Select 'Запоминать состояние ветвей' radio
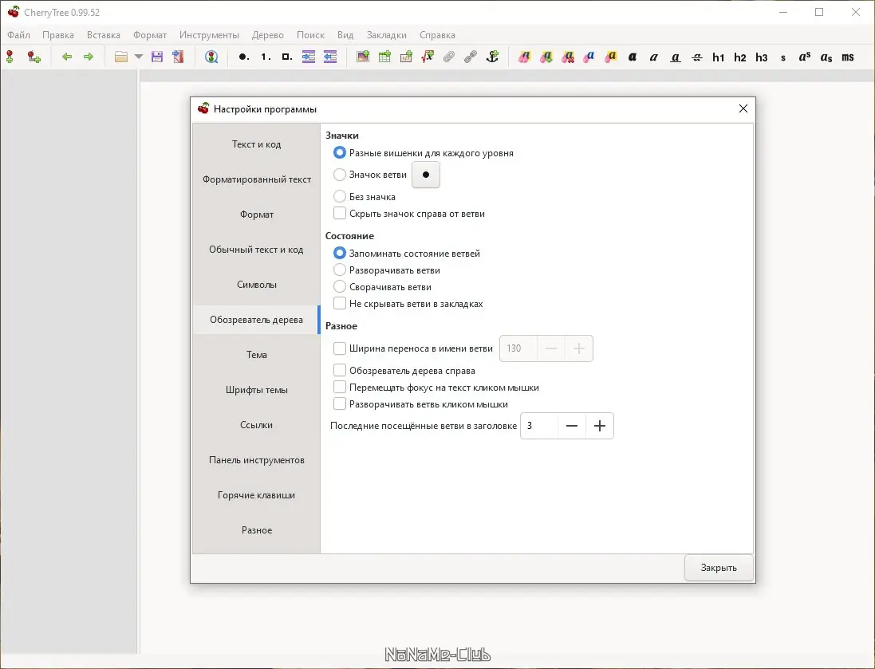Image resolution: width=875 pixels, height=669 pixels. (339, 253)
